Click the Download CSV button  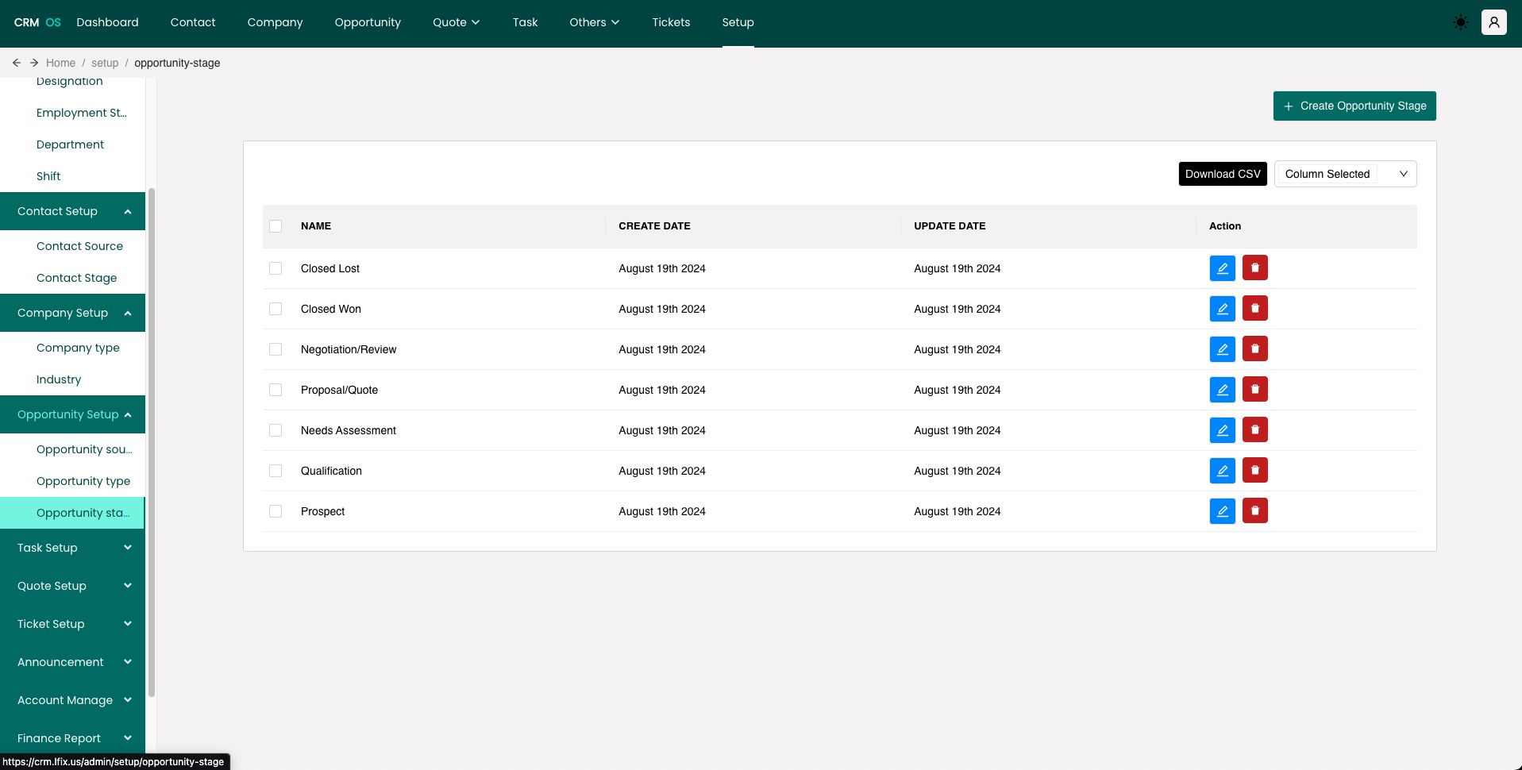[x=1223, y=174]
